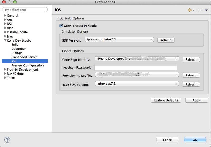Open the Base SDK Version dropdown
This screenshot has height=147, width=211.
click(x=137, y=84)
